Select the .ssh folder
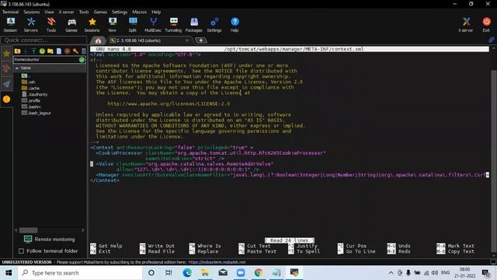 (x=29, y=82)
